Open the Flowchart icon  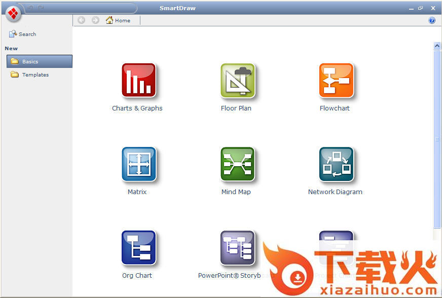point(336,81)
